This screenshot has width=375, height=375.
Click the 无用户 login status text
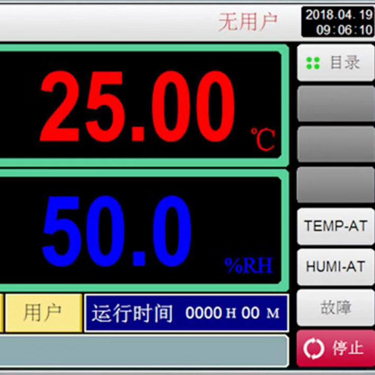247,22
